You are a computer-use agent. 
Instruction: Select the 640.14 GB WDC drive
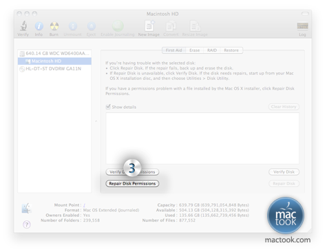pos(54,54)
